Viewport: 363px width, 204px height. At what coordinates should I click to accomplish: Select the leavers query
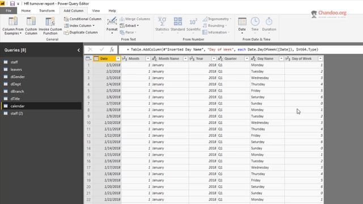coord(41,69)
